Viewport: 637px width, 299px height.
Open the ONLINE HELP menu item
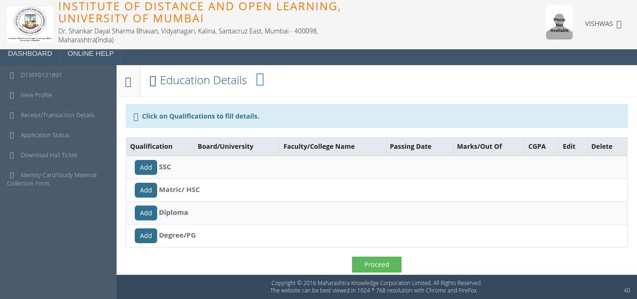tap(90, 53)
